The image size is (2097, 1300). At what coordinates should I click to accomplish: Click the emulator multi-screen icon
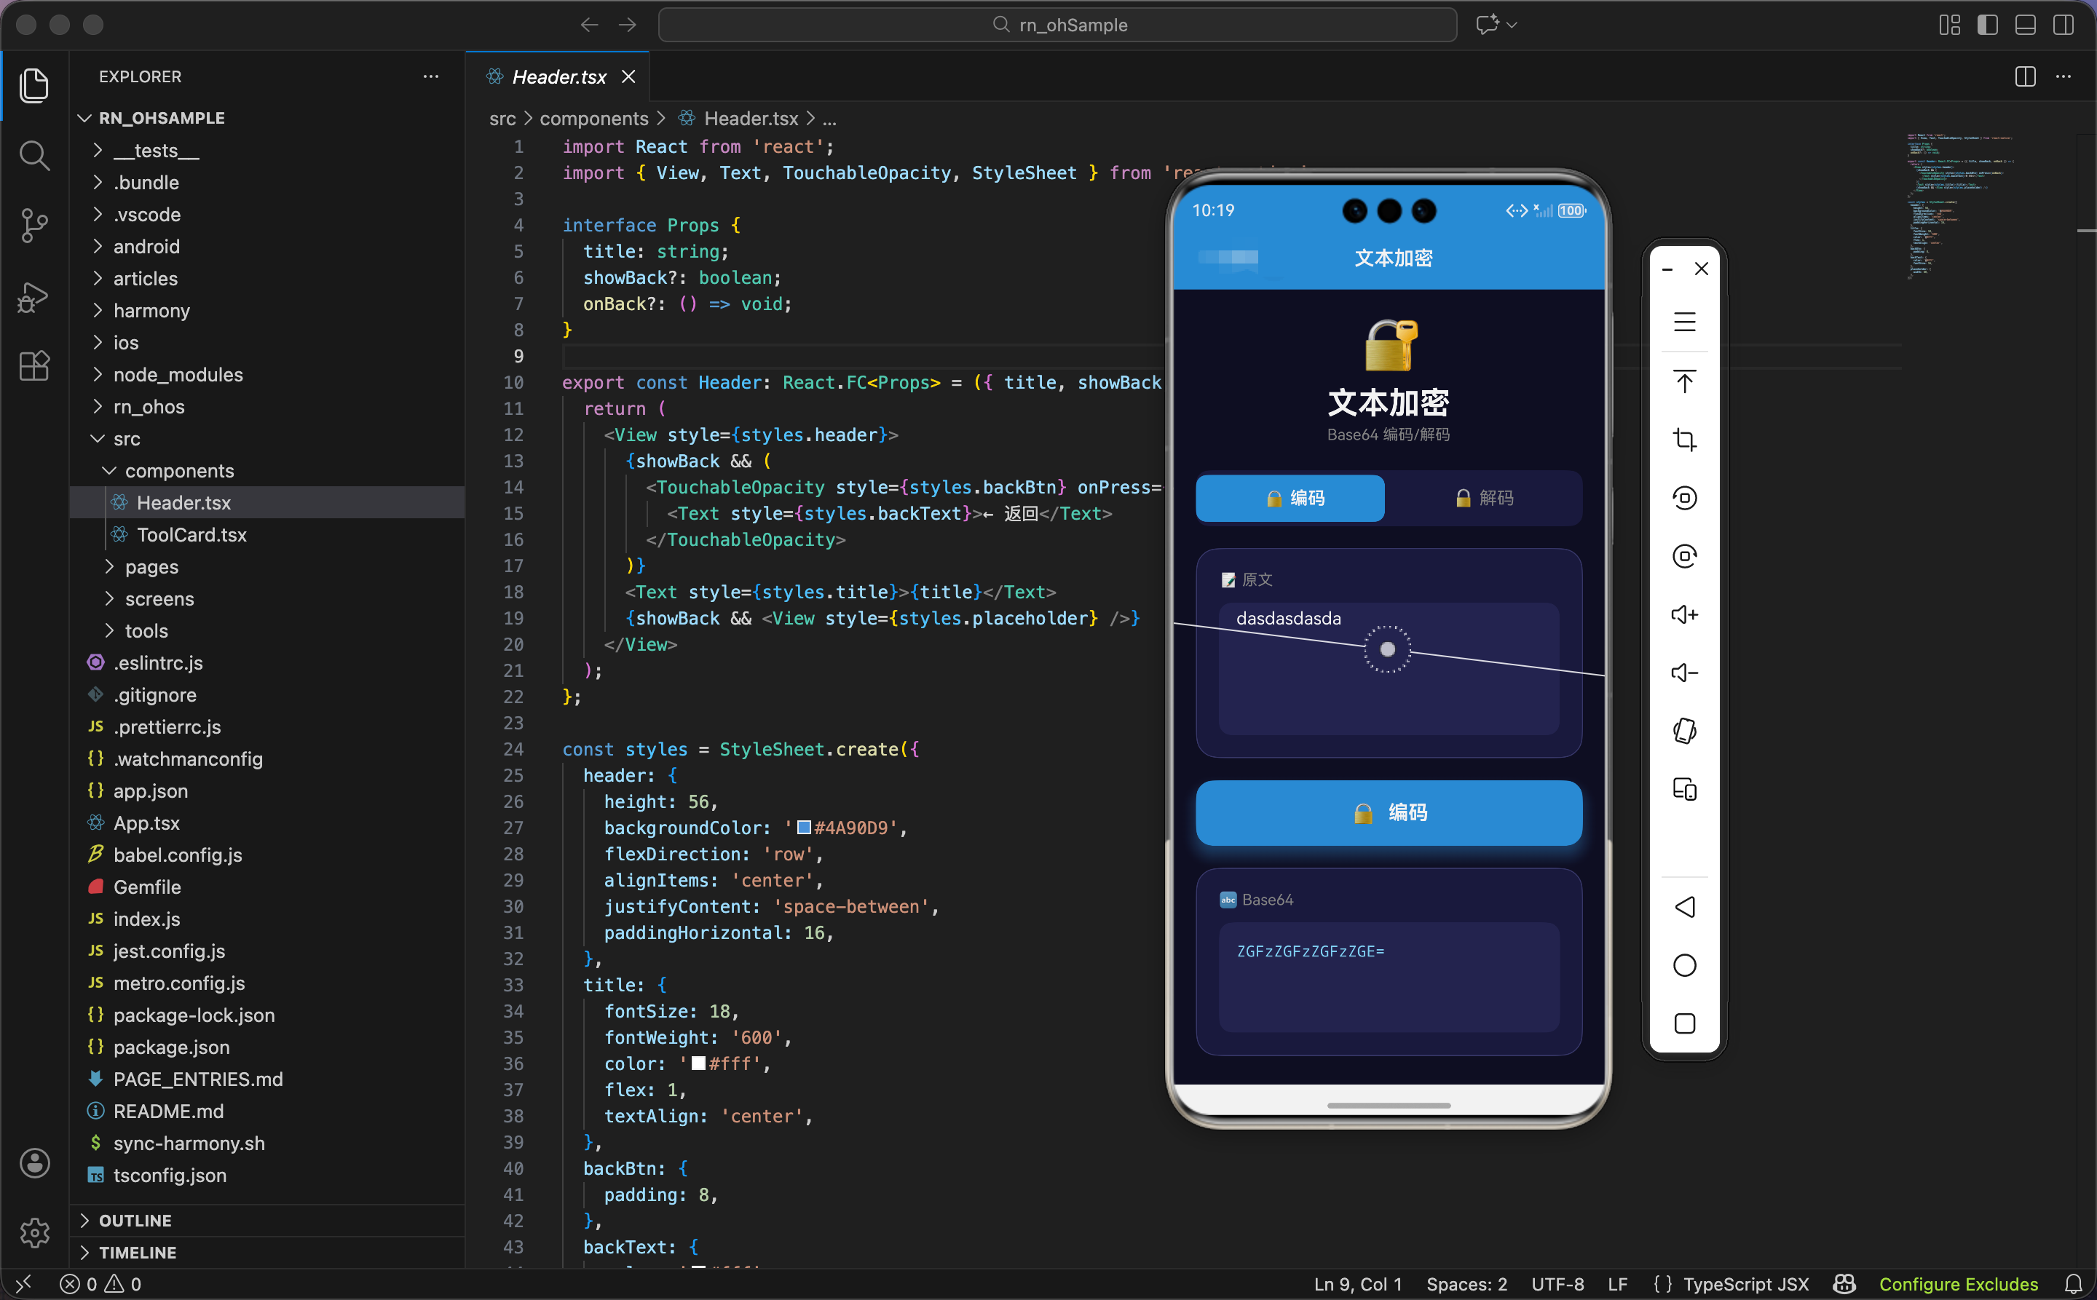[x=1684, y=789]
